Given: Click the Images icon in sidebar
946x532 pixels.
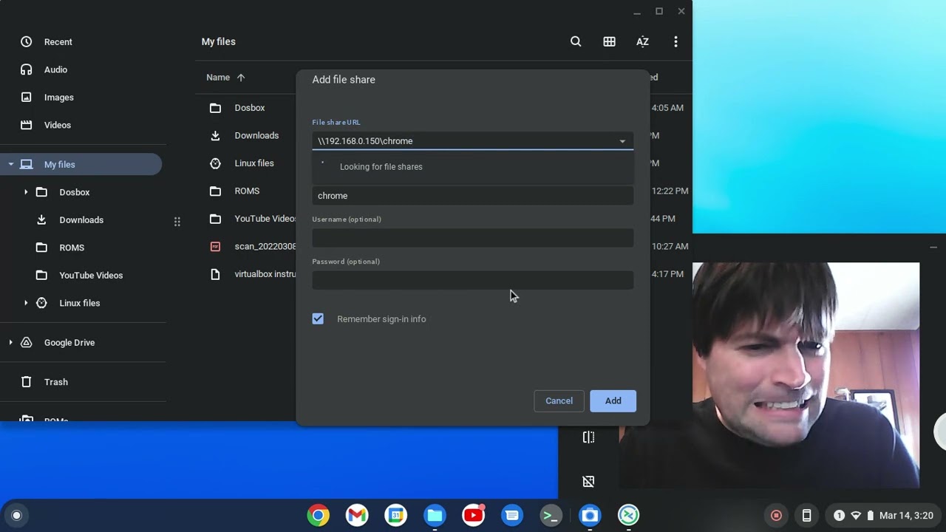Looking at the screenshot, I should [x=27, y=97].
